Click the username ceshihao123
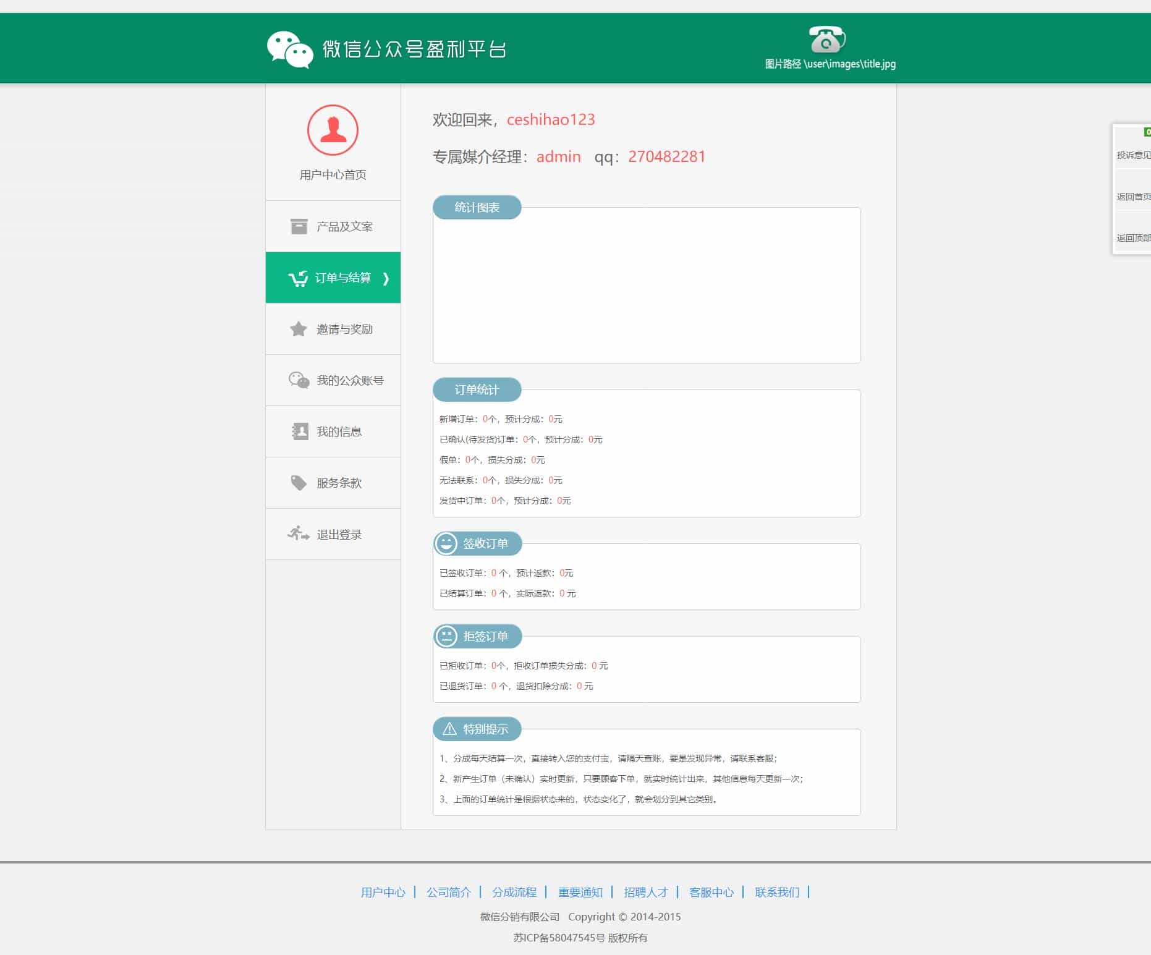The width and height of the screenshot is (1151, 955). [551, 119]
